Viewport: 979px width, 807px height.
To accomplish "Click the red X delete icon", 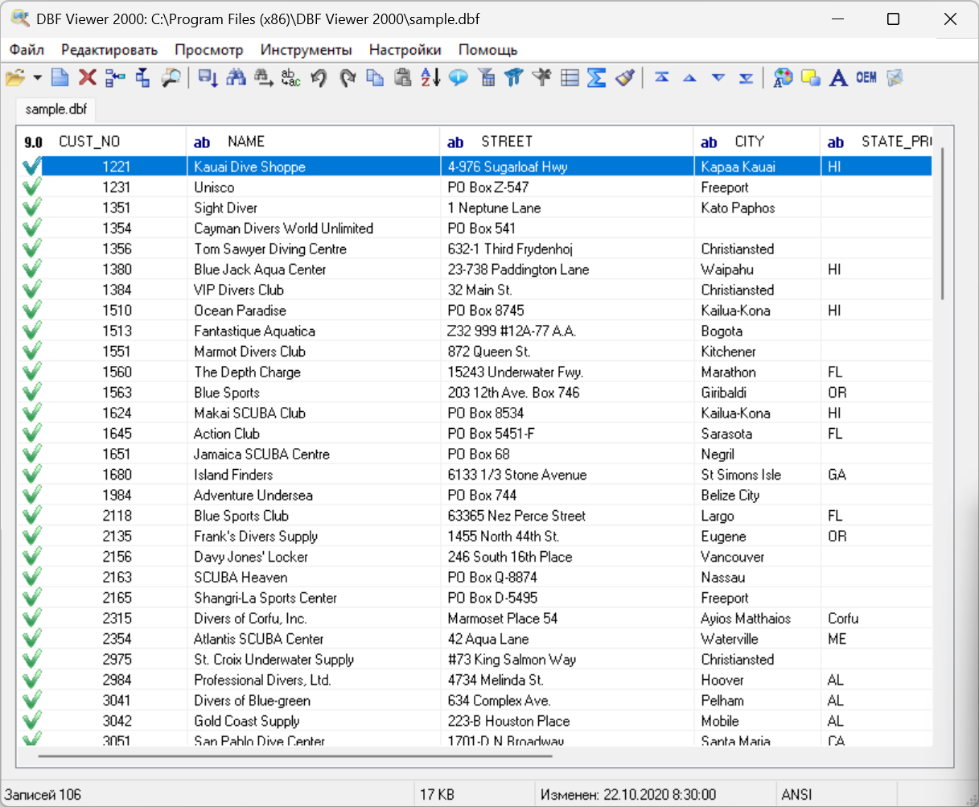I will [88, 77].
